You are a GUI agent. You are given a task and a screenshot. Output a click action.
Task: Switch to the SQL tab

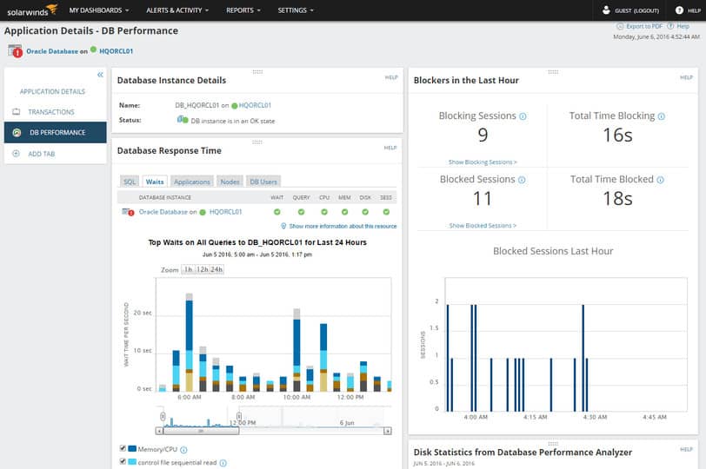(x=130, y=182)
